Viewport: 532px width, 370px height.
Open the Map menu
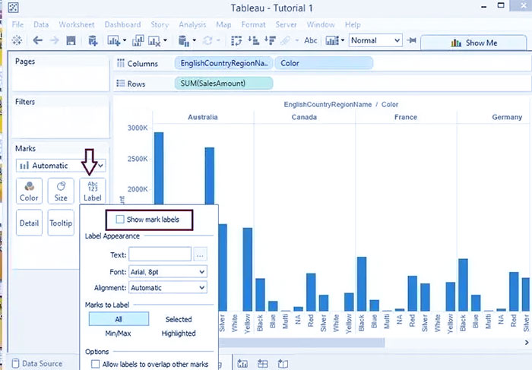[223, 24]
